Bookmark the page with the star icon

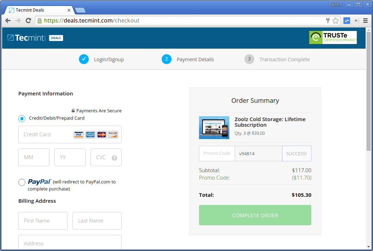coord(335,20)
